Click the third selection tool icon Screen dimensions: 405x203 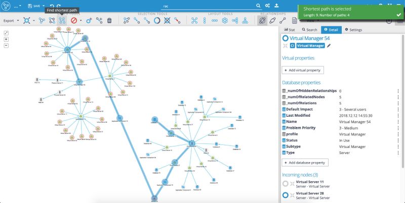tap(147, 21)
